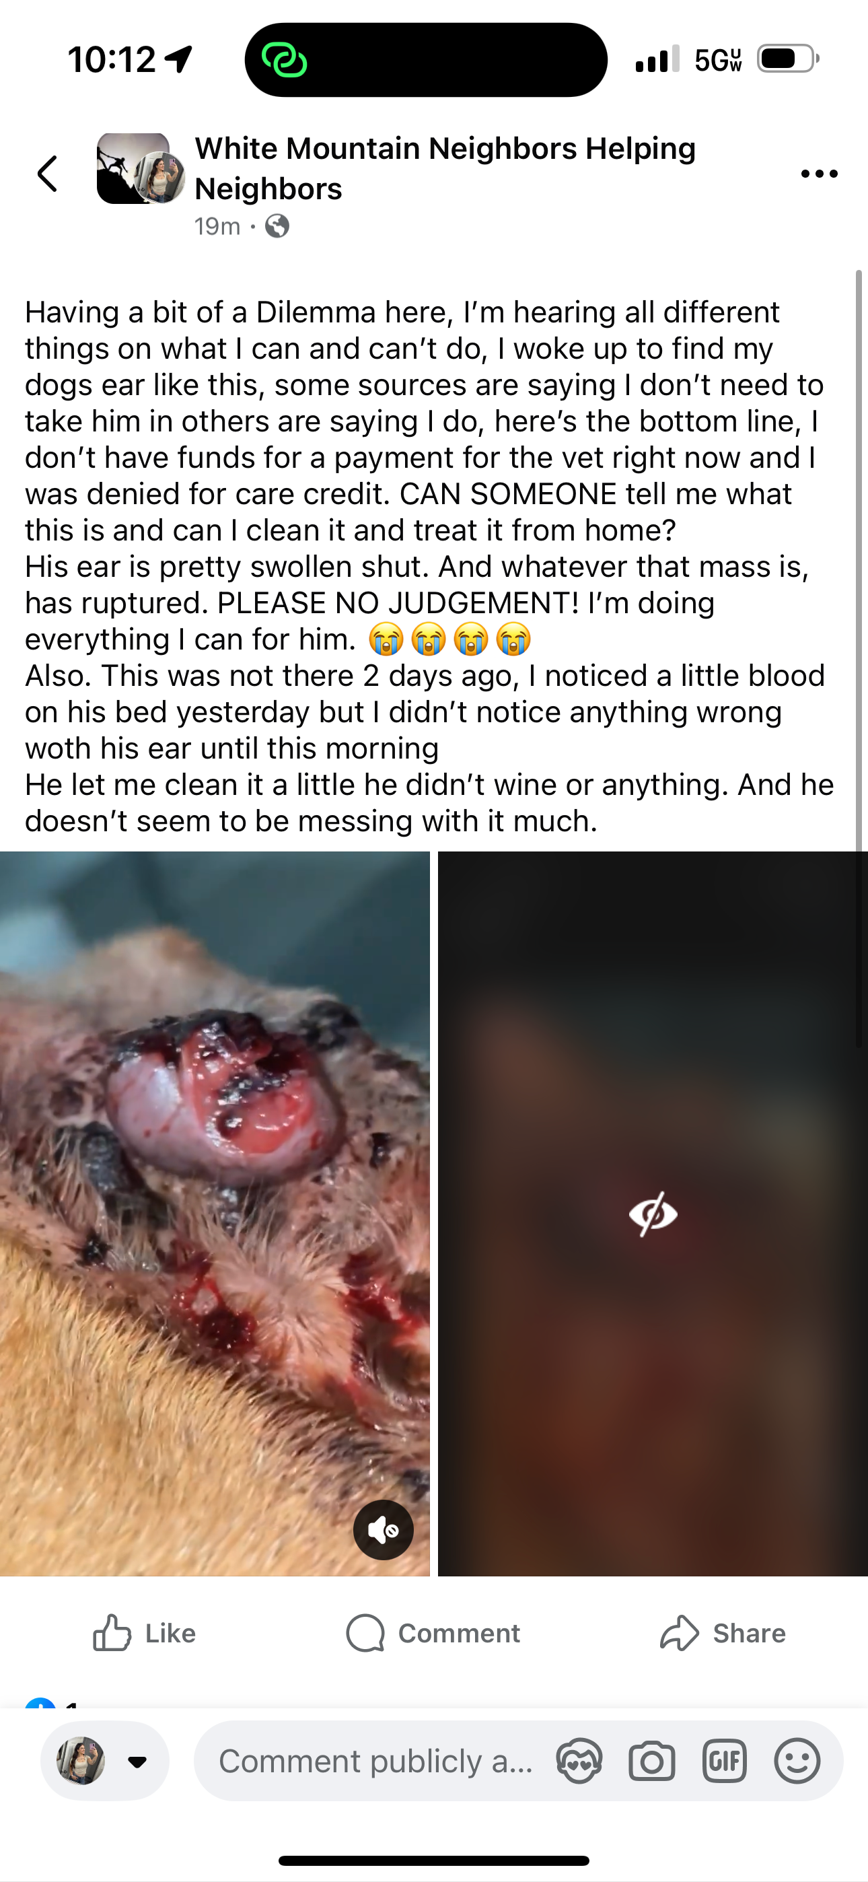Screen dimensions: 868x1882
Task: Expand the commenting profile switcher dropdown
Action: (x=137, y=1762)
